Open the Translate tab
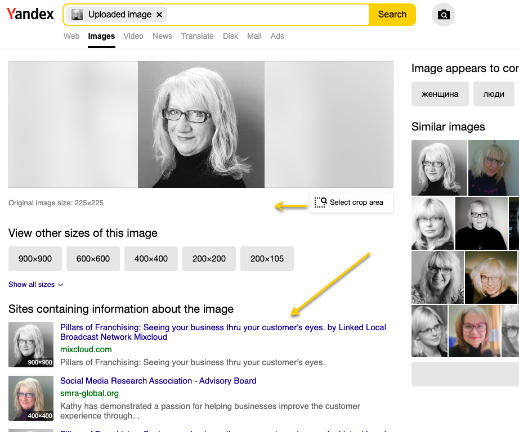Screen dimensions: 519x432 pos(197,36)
